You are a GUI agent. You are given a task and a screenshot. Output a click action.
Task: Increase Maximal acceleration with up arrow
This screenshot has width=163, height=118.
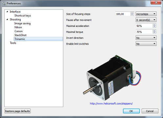pyautogui.click(x=154, y=25)
